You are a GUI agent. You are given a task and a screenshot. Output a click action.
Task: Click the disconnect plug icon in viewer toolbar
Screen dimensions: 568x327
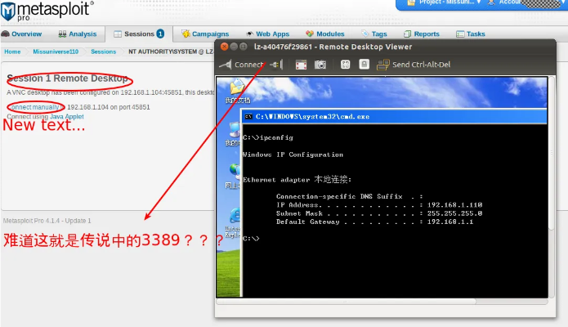point(276,65)
